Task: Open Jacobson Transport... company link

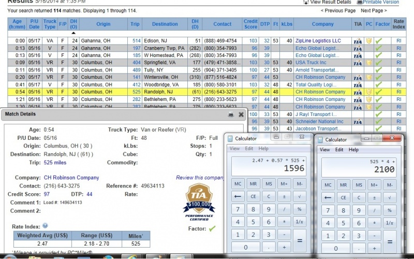Action: [x=318, y=128]
